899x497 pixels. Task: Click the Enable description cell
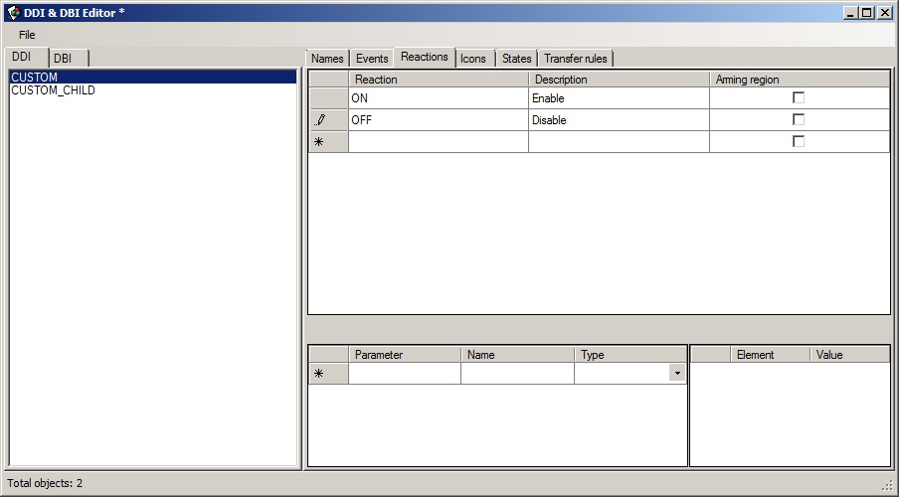619,98
